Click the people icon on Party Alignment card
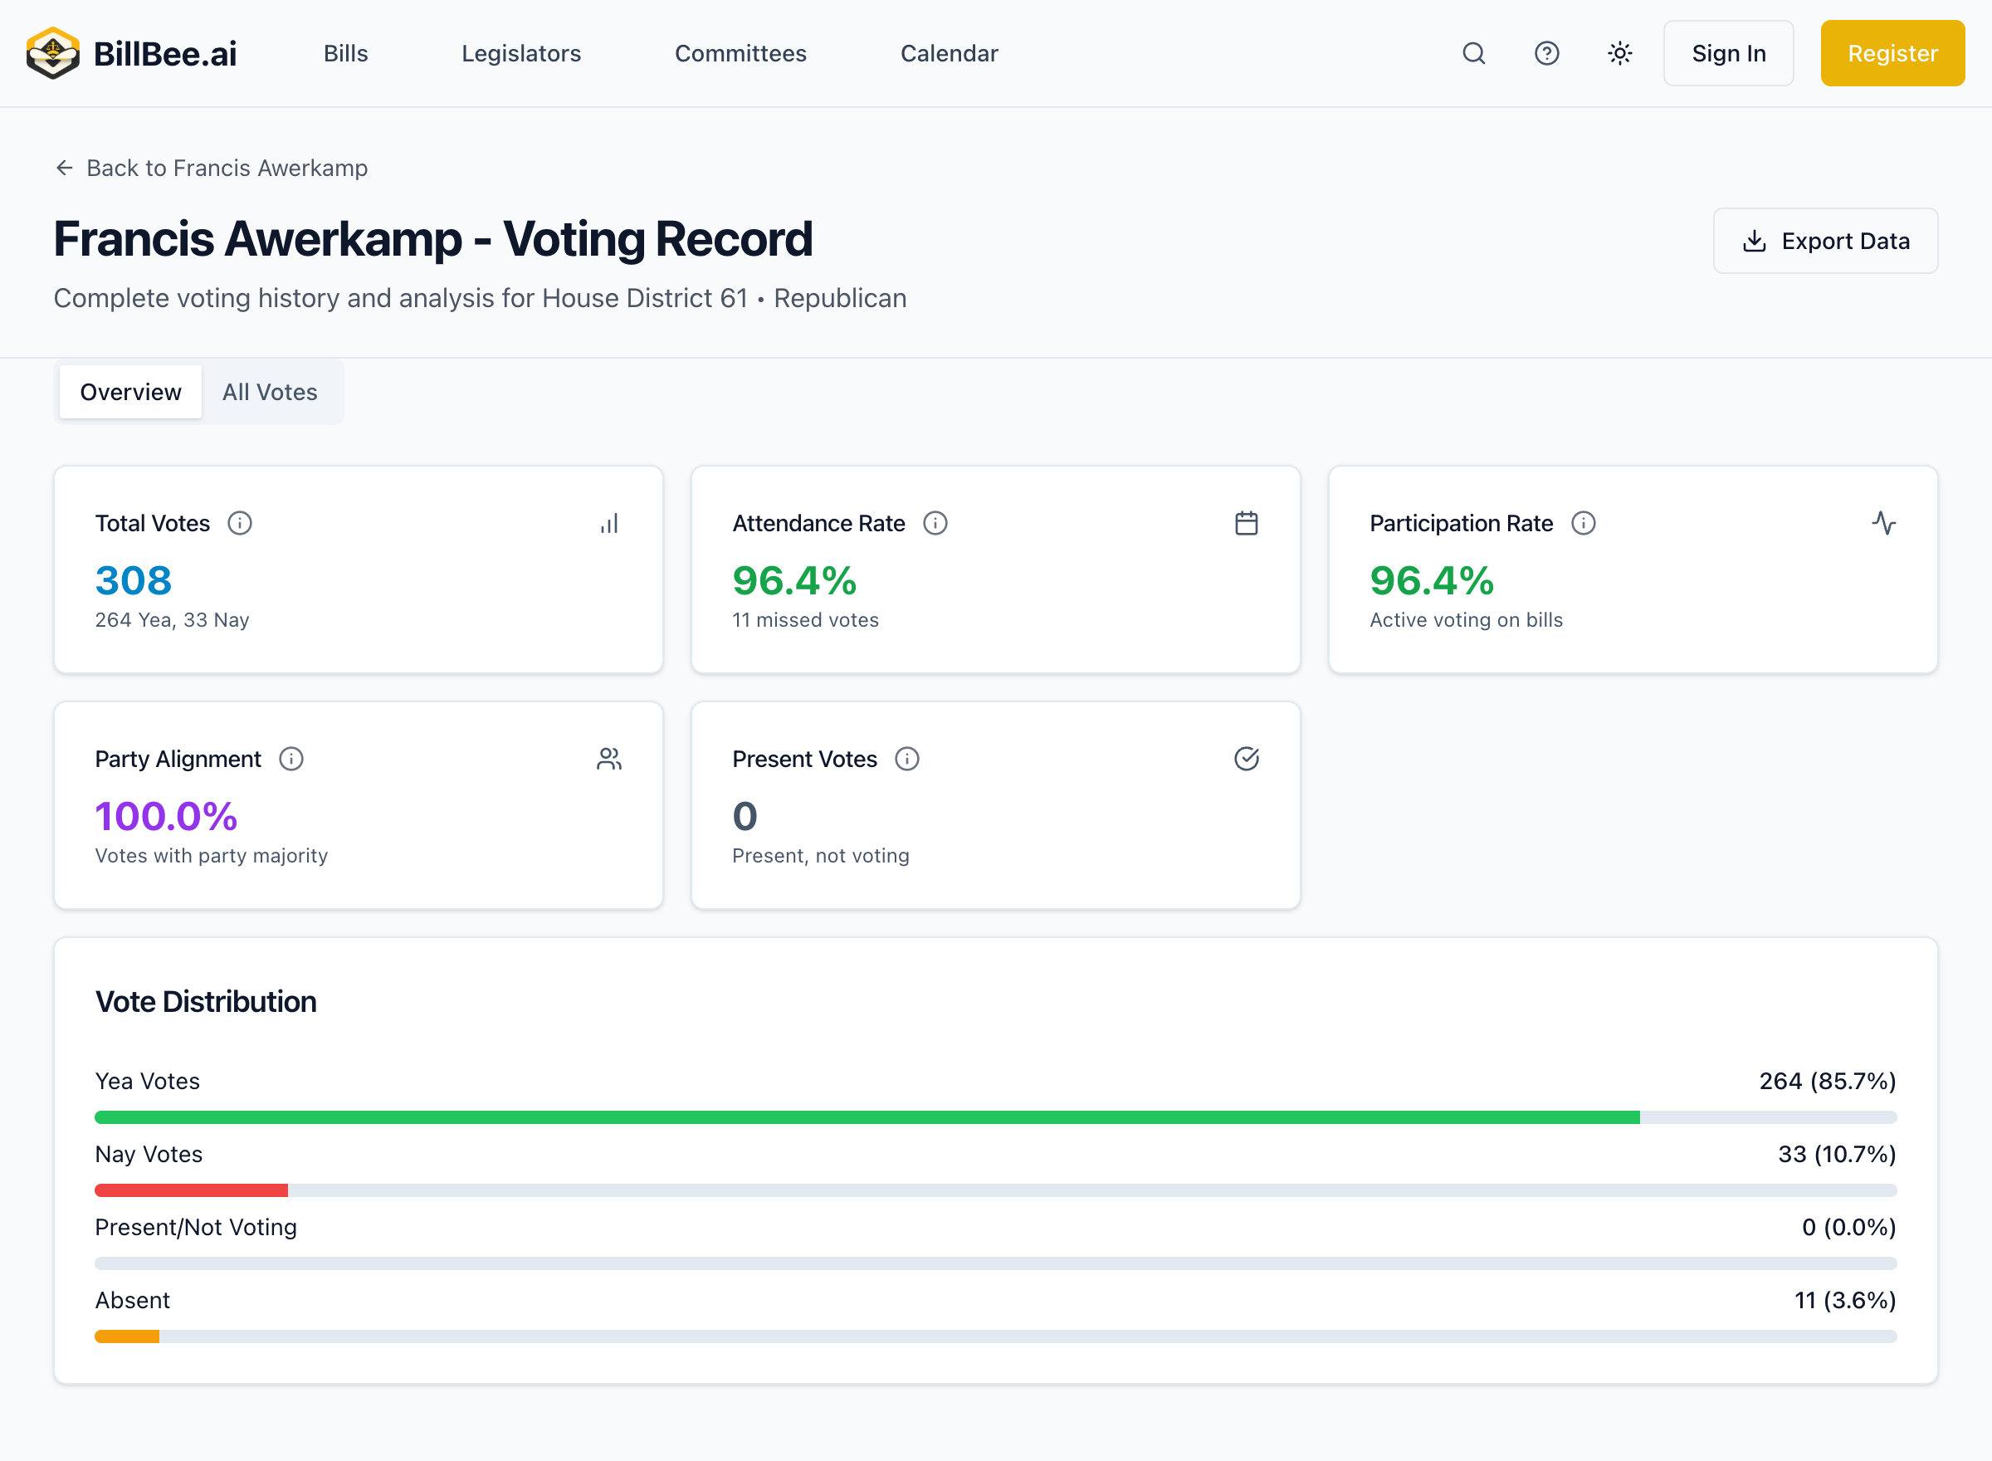 (x=608, y=758)
